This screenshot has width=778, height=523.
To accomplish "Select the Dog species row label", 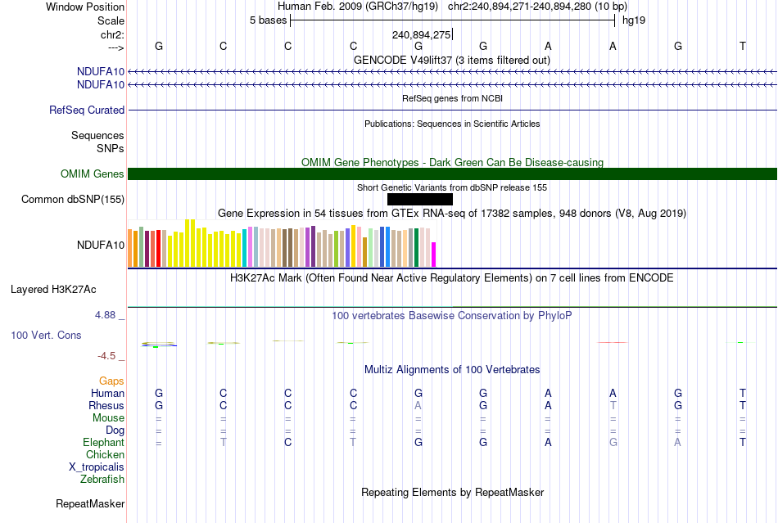I will tap(115, 430).
